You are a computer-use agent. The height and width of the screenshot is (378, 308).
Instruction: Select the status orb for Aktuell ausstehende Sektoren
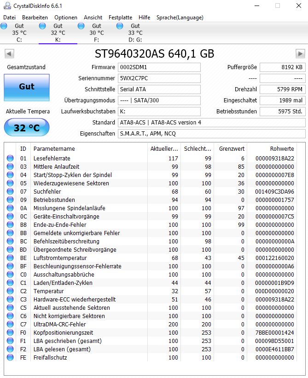tap(10, 307)
